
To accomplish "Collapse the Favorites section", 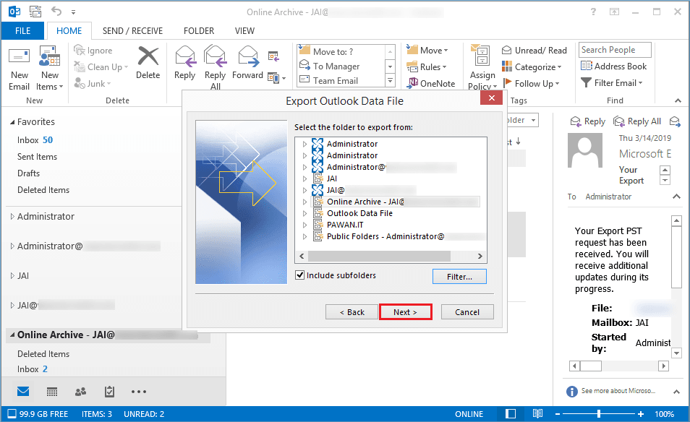I will pyautogui.click(x=12, y=122).
